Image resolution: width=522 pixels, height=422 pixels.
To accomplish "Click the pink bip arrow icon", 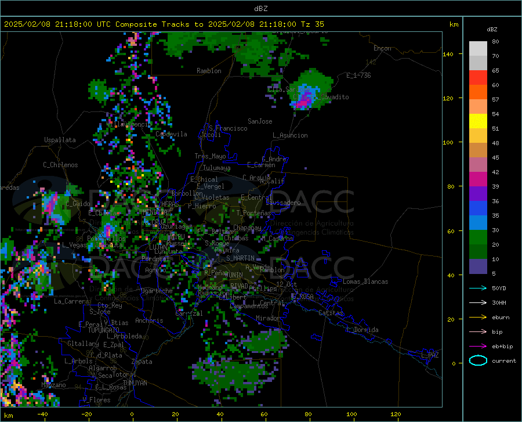I will [x=478, y=332].
